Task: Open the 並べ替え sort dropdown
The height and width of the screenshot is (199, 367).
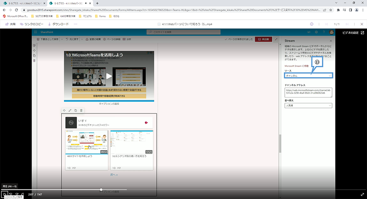Action: (308, 105)
